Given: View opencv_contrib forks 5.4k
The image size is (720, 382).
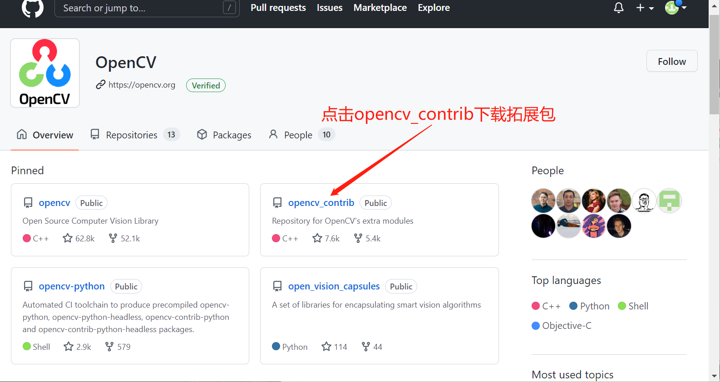Looking at the screenshot, I should pos(367,238).
